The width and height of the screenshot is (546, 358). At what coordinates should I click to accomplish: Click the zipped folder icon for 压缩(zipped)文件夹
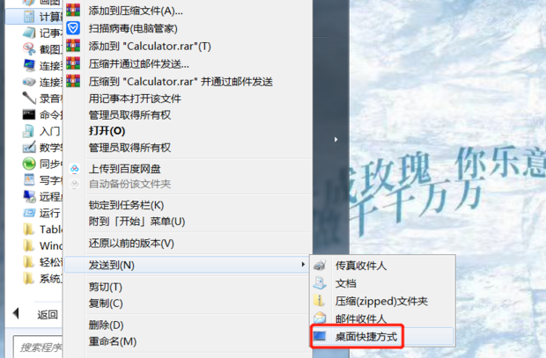(x=319, y=301)
